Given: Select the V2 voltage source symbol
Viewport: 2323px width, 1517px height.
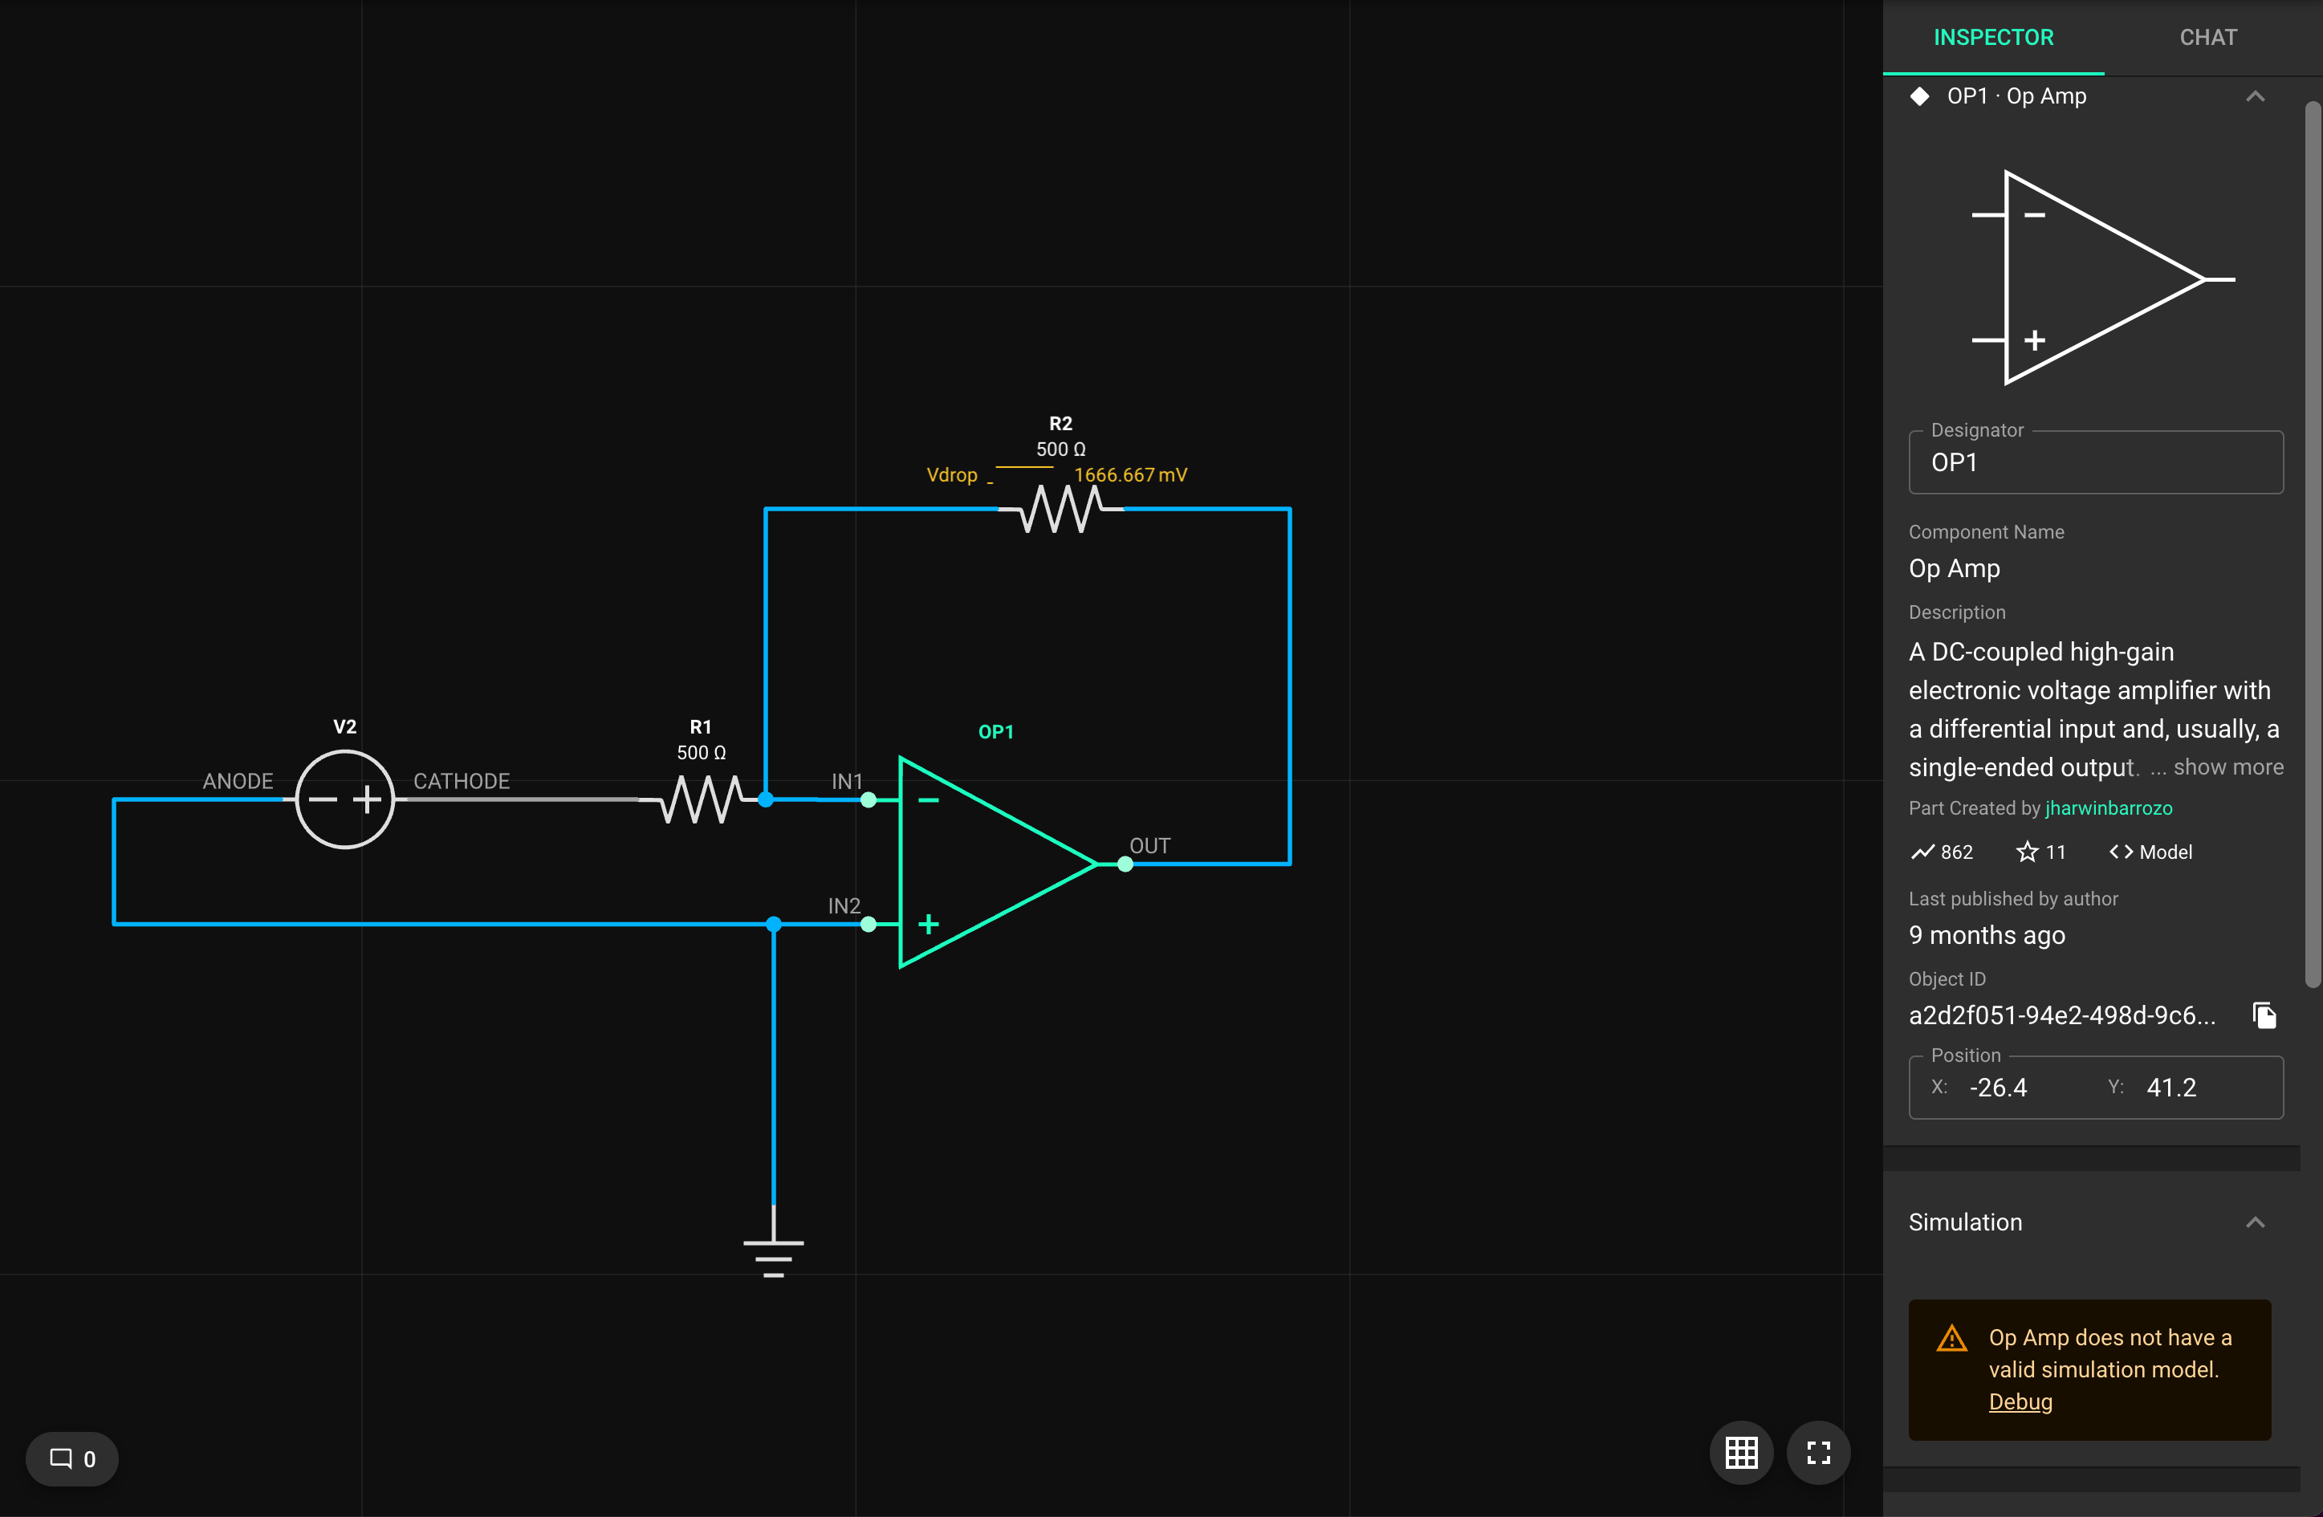Looking at the screenshot, I should coord(344,799).
